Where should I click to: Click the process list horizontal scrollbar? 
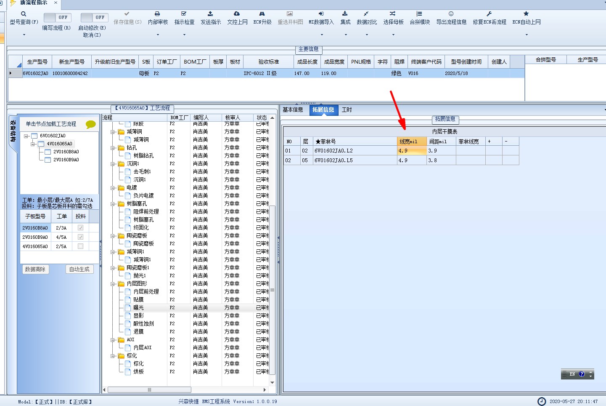click(x=149, y=390)
